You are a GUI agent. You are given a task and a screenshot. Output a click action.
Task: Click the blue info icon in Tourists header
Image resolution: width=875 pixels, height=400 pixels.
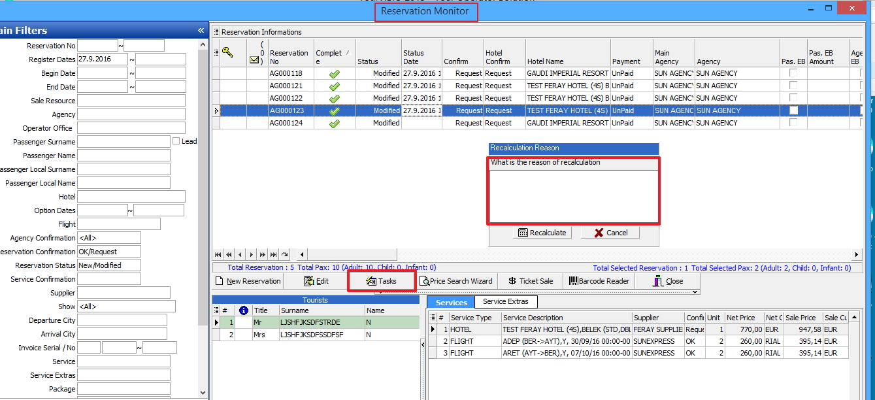244,310
